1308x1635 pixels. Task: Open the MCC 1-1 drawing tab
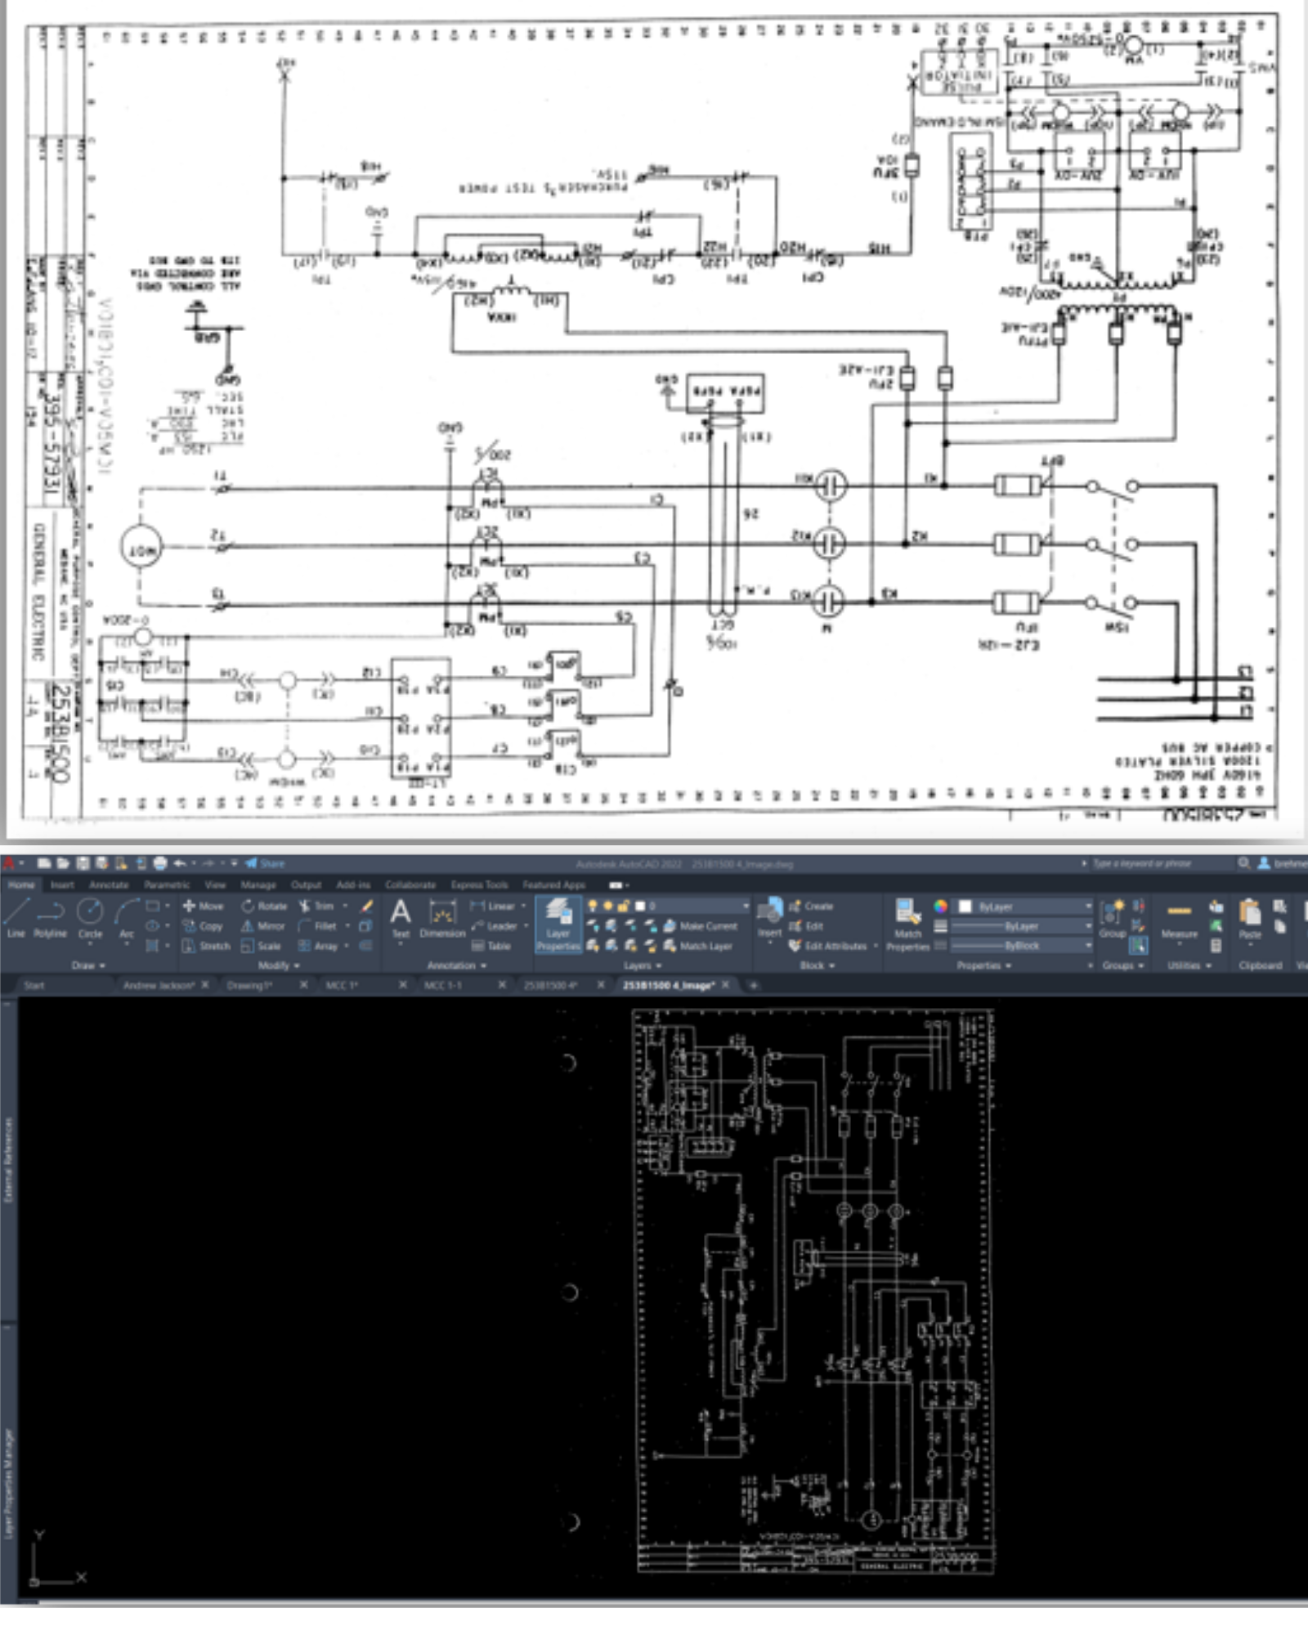pyautogui.click(x=442, y=985)
